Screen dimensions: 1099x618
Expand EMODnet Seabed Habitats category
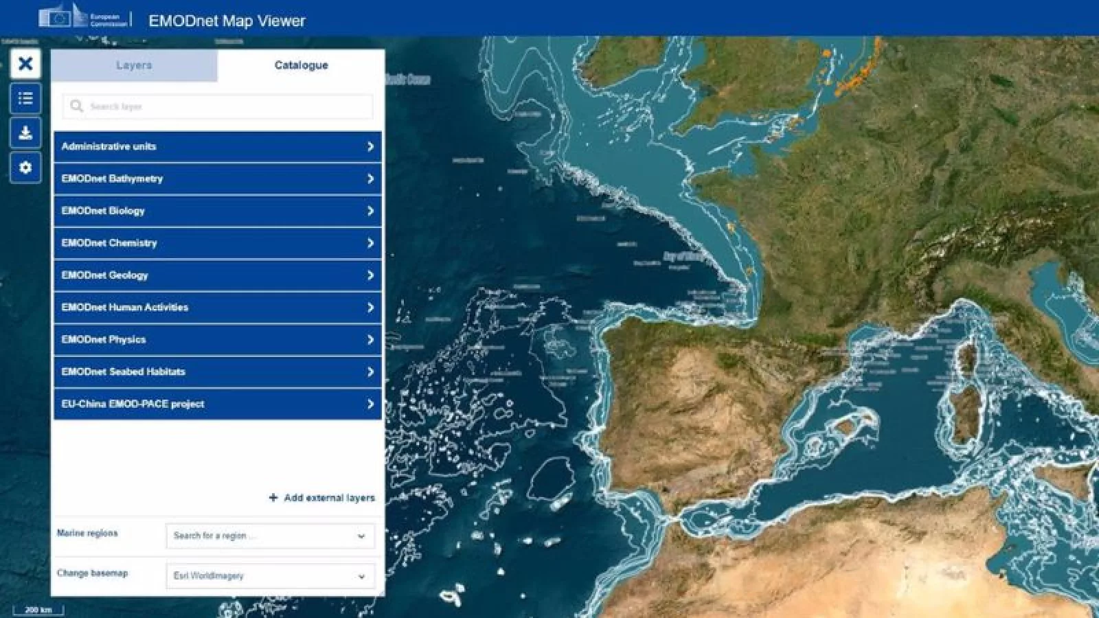pyautogui.click(x=217, y=371)
